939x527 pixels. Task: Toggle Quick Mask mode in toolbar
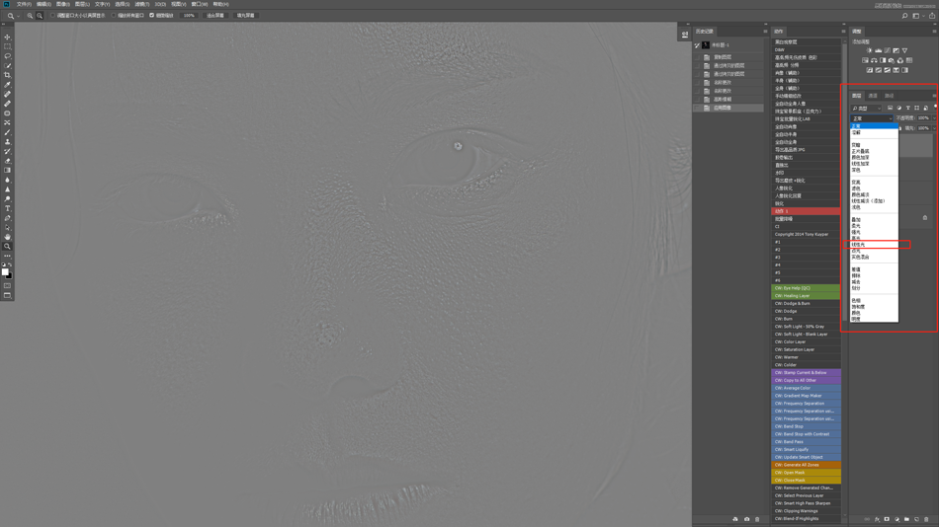coord(7,286)
